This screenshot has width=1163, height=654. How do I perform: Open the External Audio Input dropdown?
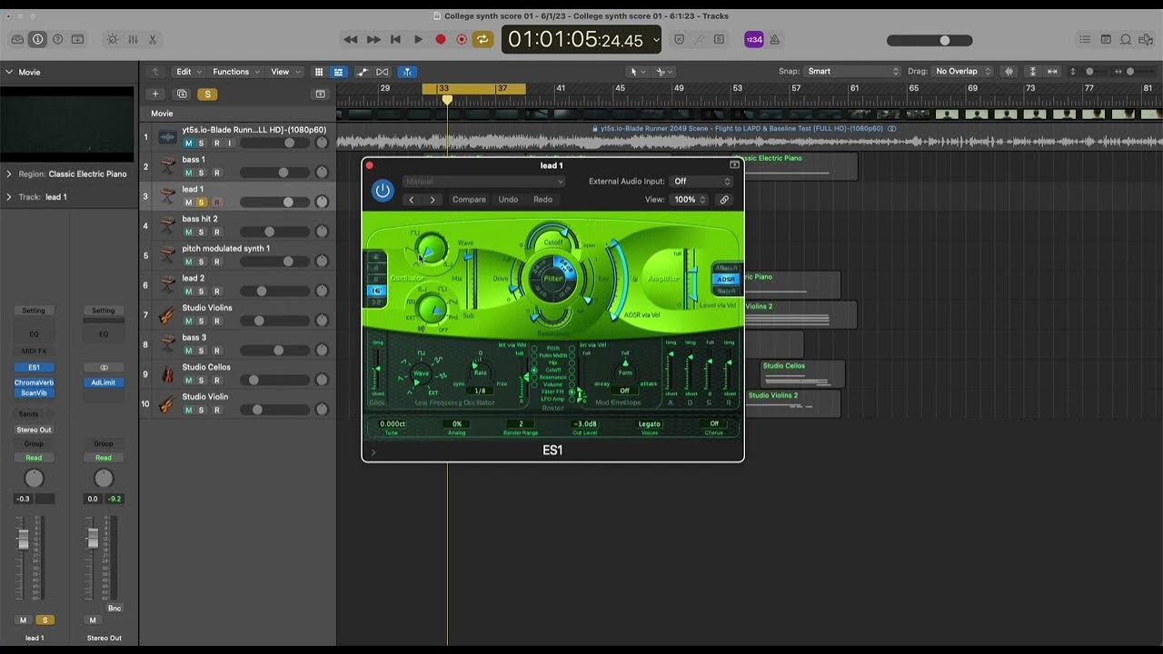701,182
